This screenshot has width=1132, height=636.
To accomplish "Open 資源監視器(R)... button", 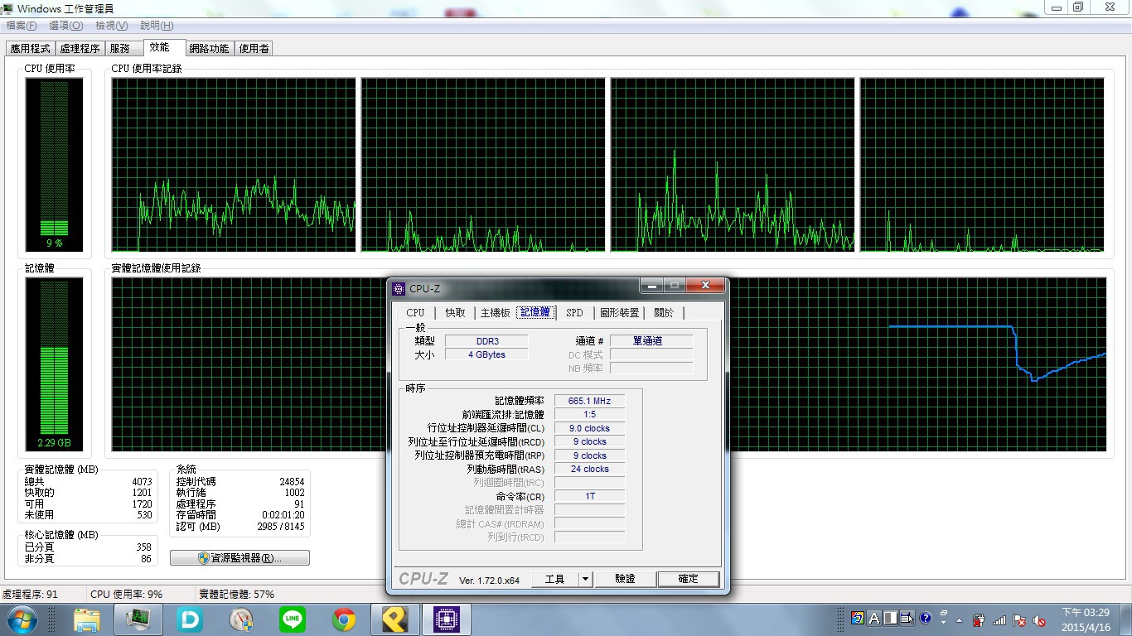I will (239, 558).
